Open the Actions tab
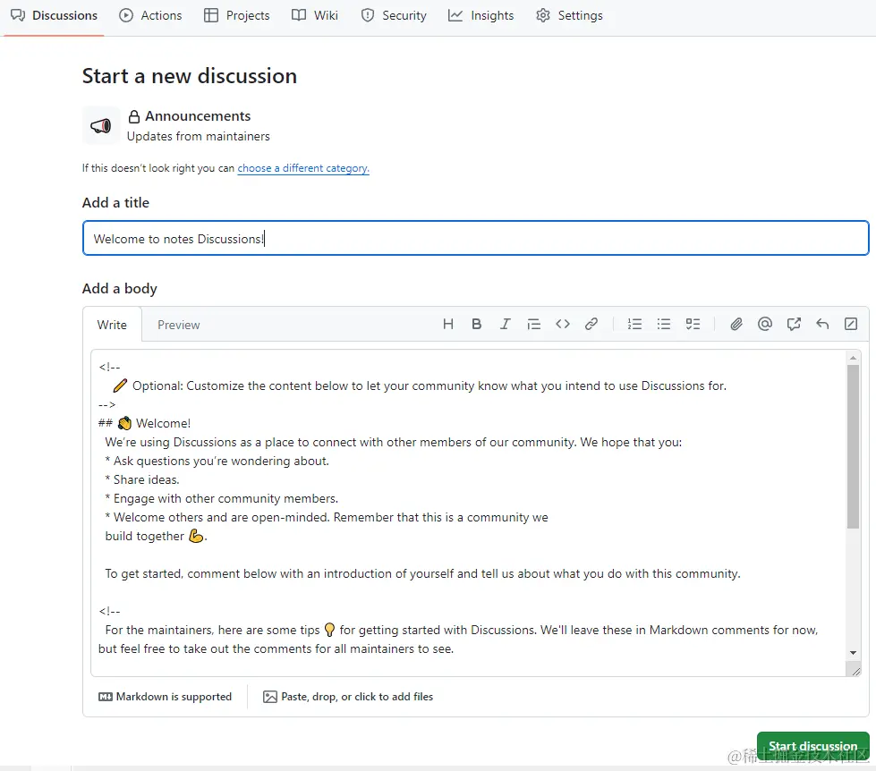Screen dimensions: 876x771 [151, 15]
